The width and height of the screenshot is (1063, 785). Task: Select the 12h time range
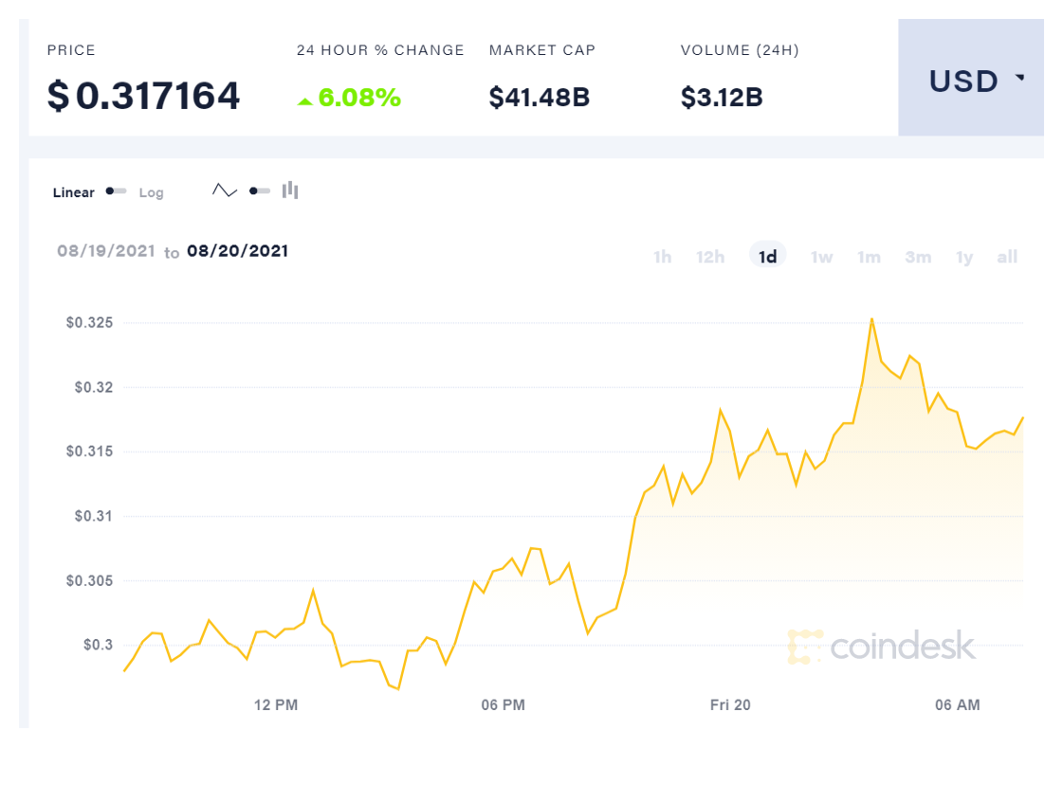coord(710,257)
